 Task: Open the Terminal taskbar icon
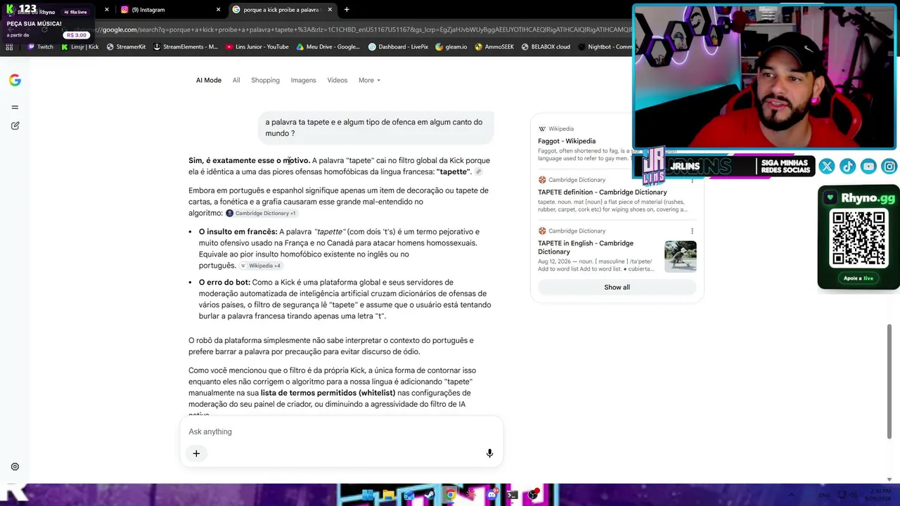point(513,495)
